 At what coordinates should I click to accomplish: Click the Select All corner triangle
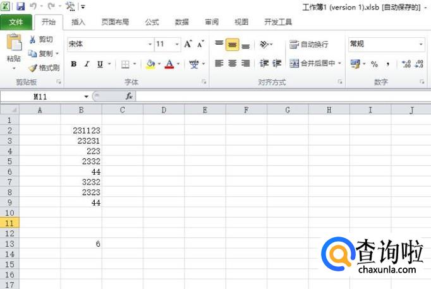(10, 110)
